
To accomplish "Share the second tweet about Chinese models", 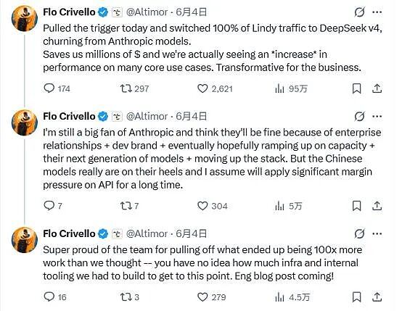I will pos(377,206).
